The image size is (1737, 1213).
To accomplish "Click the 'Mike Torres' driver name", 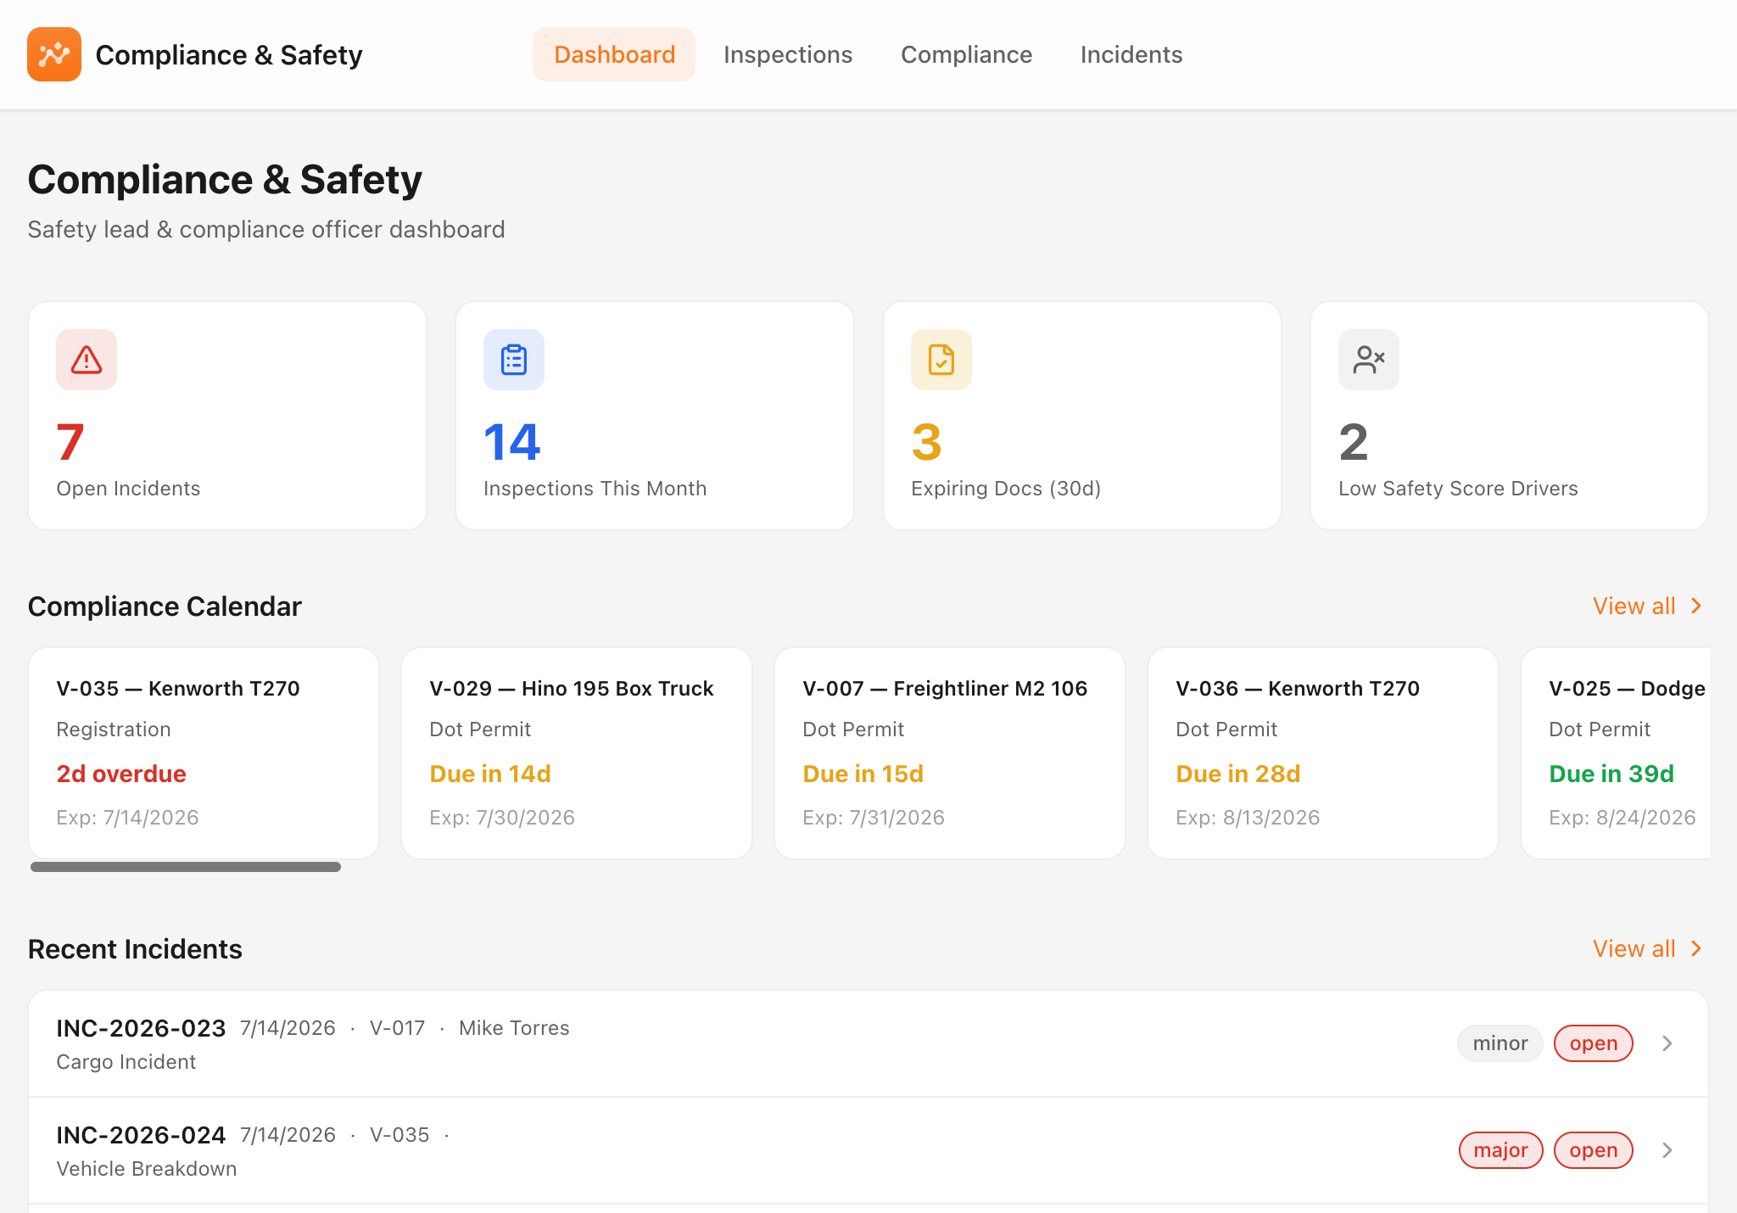I will pyautogui.click(x=514, y=1028).
